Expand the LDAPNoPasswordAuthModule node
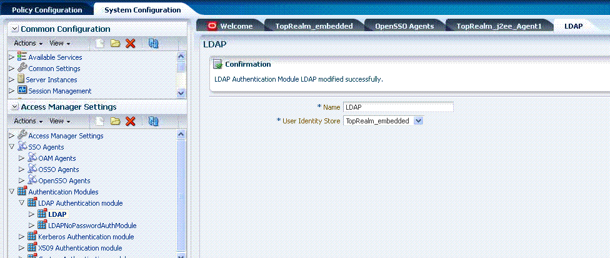 pos(32,226)
